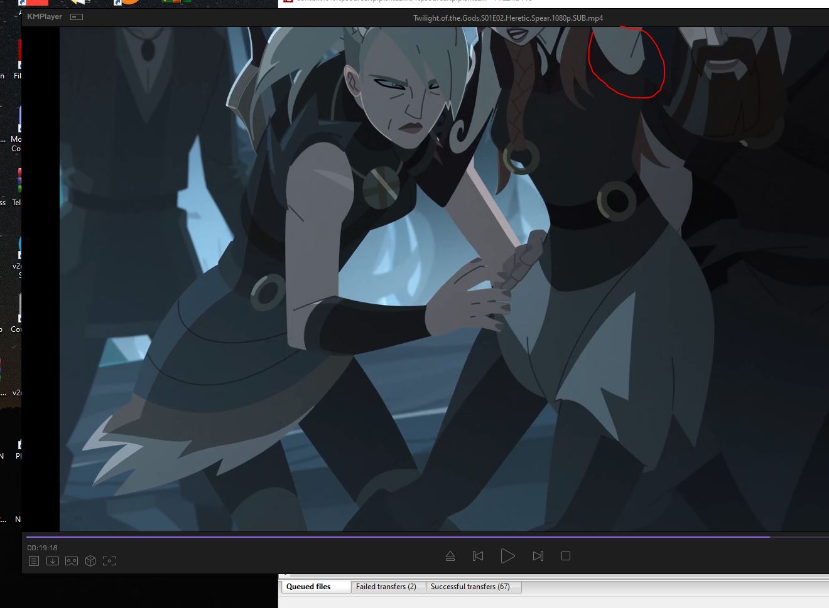The image size is (829, 608).
Task: Click the eject/open file icon
Action: [450, 556]
